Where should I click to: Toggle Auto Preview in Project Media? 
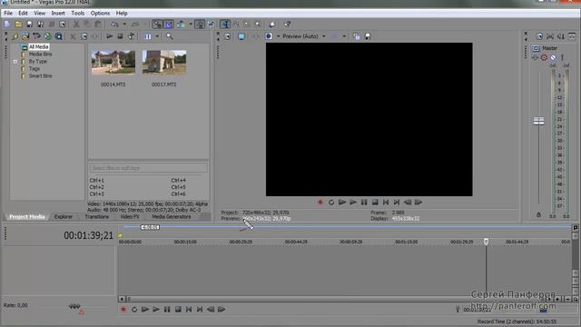point(131,36)
